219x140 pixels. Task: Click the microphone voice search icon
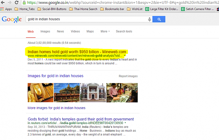point(149,19)
